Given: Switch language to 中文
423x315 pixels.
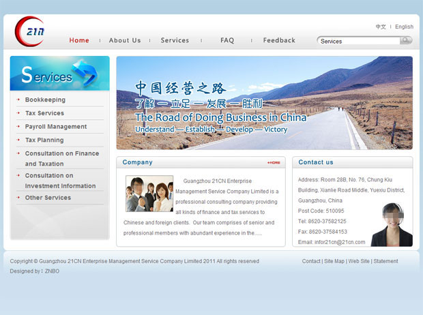Looking at the screenshot, I should click(x=381, y=27).
